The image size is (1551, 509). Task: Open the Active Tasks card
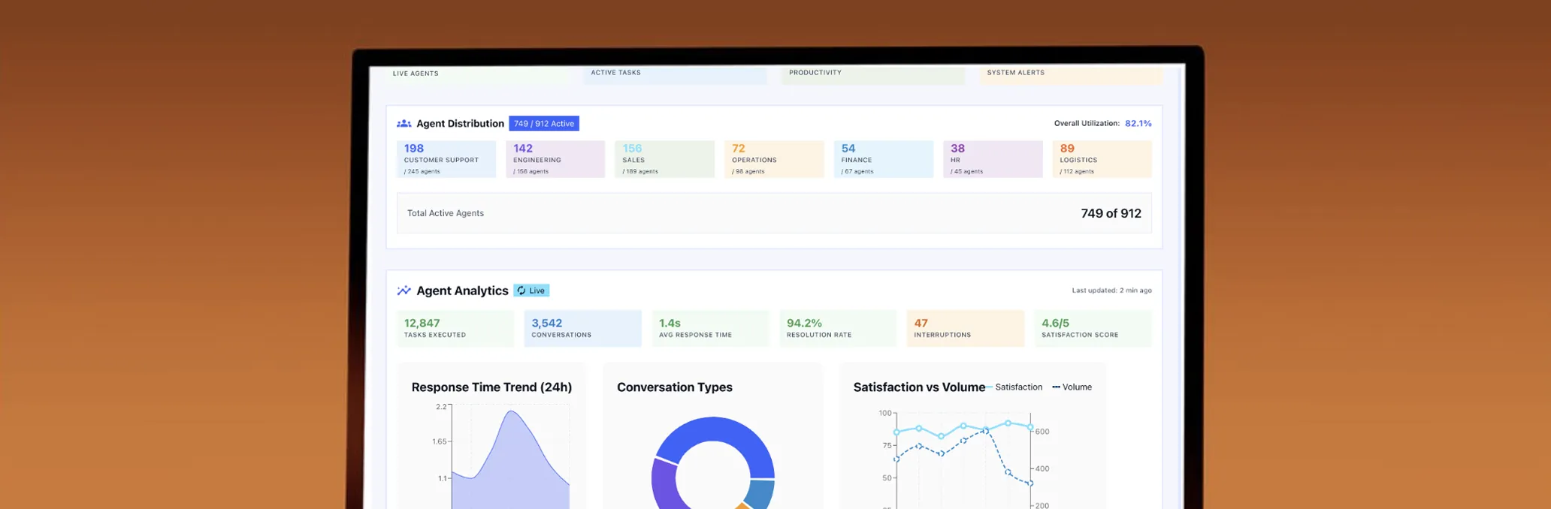(x=675, y=74)
